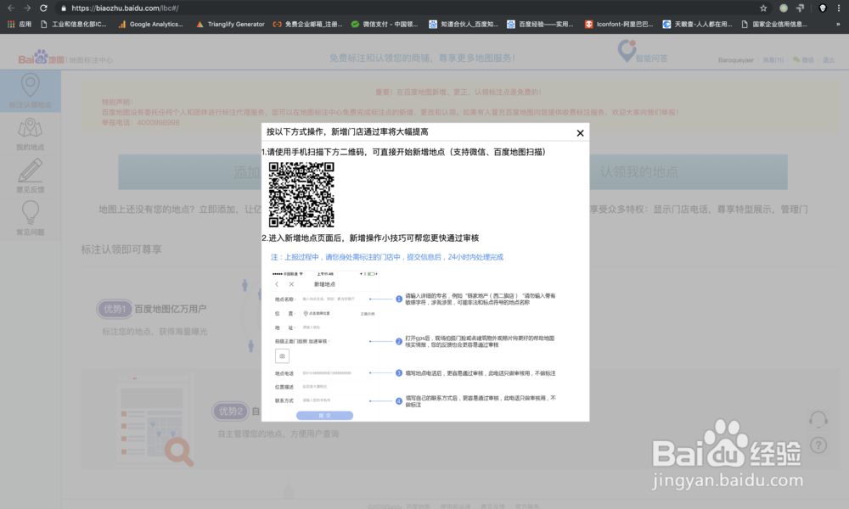Click the help question mark icon bottom right

818,445
